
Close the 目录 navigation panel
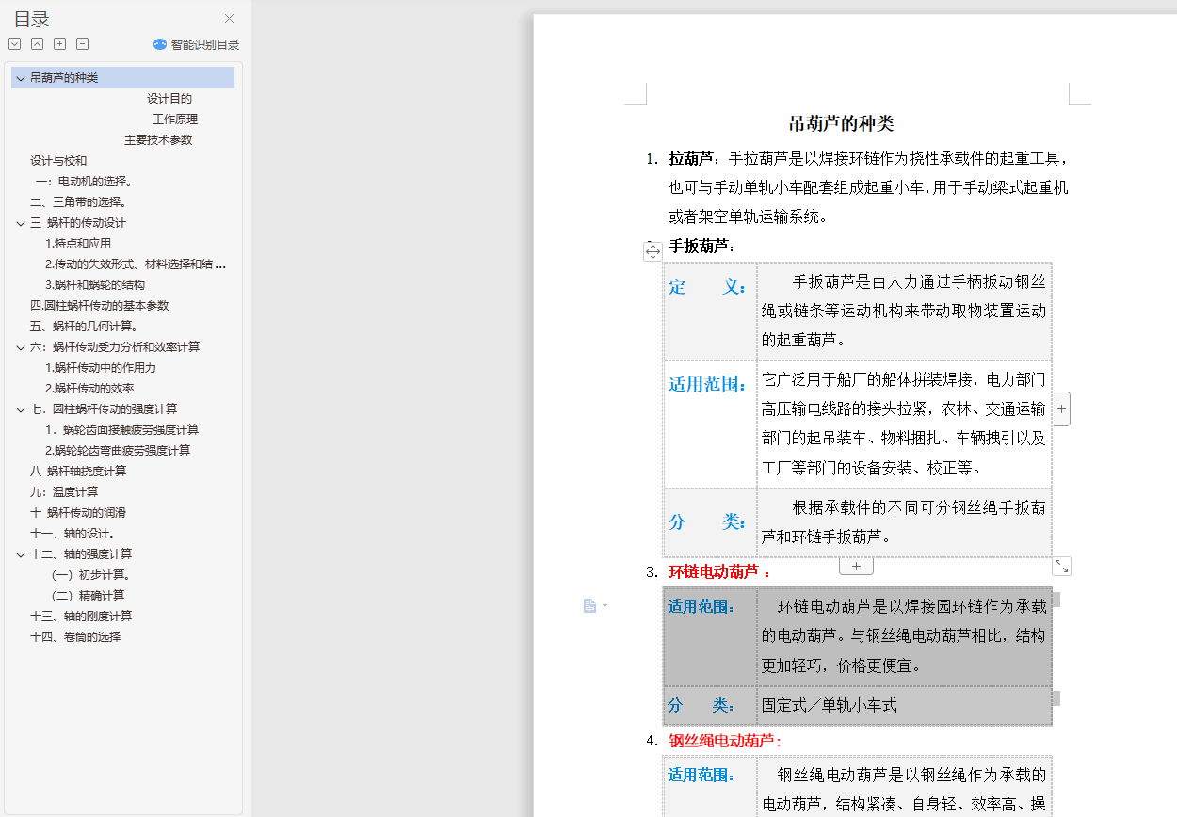pyautogui.click(x=229, y=19)
